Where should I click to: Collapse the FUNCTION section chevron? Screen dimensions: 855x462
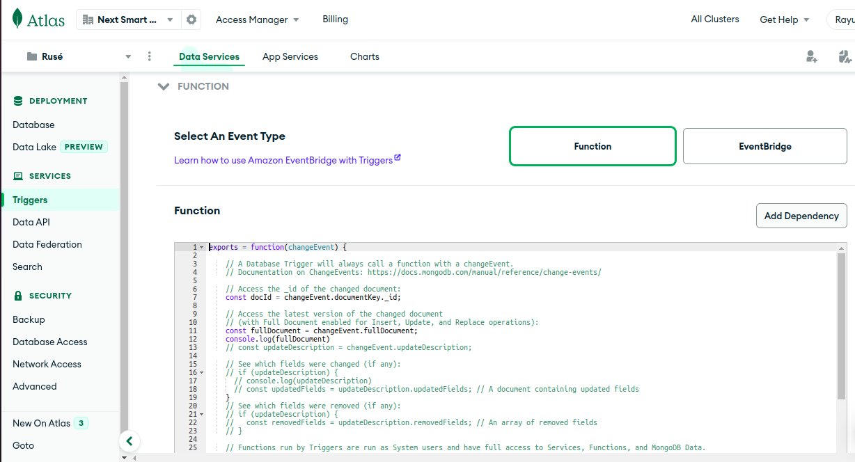pos(164,87)
